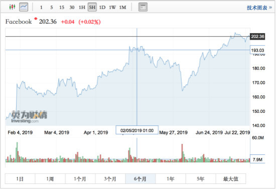Set the interval to 1 minute

point(41,8)
